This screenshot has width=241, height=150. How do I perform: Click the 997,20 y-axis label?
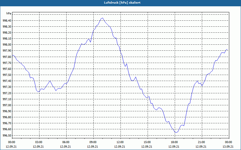tap(7, 93)
